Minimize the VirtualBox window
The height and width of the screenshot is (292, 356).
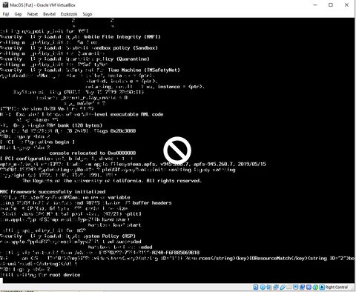[x=315, y=4]
